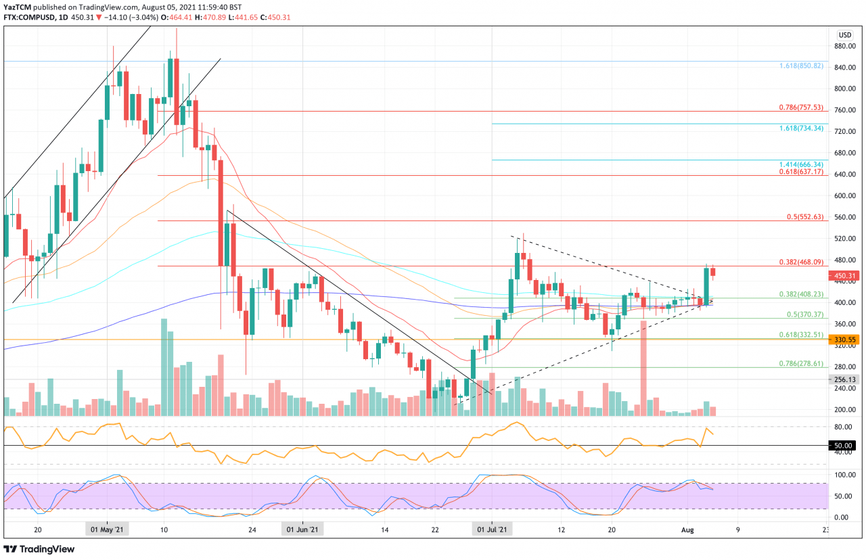Click the 480.00 price axis tick

click(846, 260)
